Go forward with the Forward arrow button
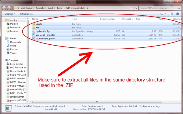183x114 pixels. tap(9, 8)
